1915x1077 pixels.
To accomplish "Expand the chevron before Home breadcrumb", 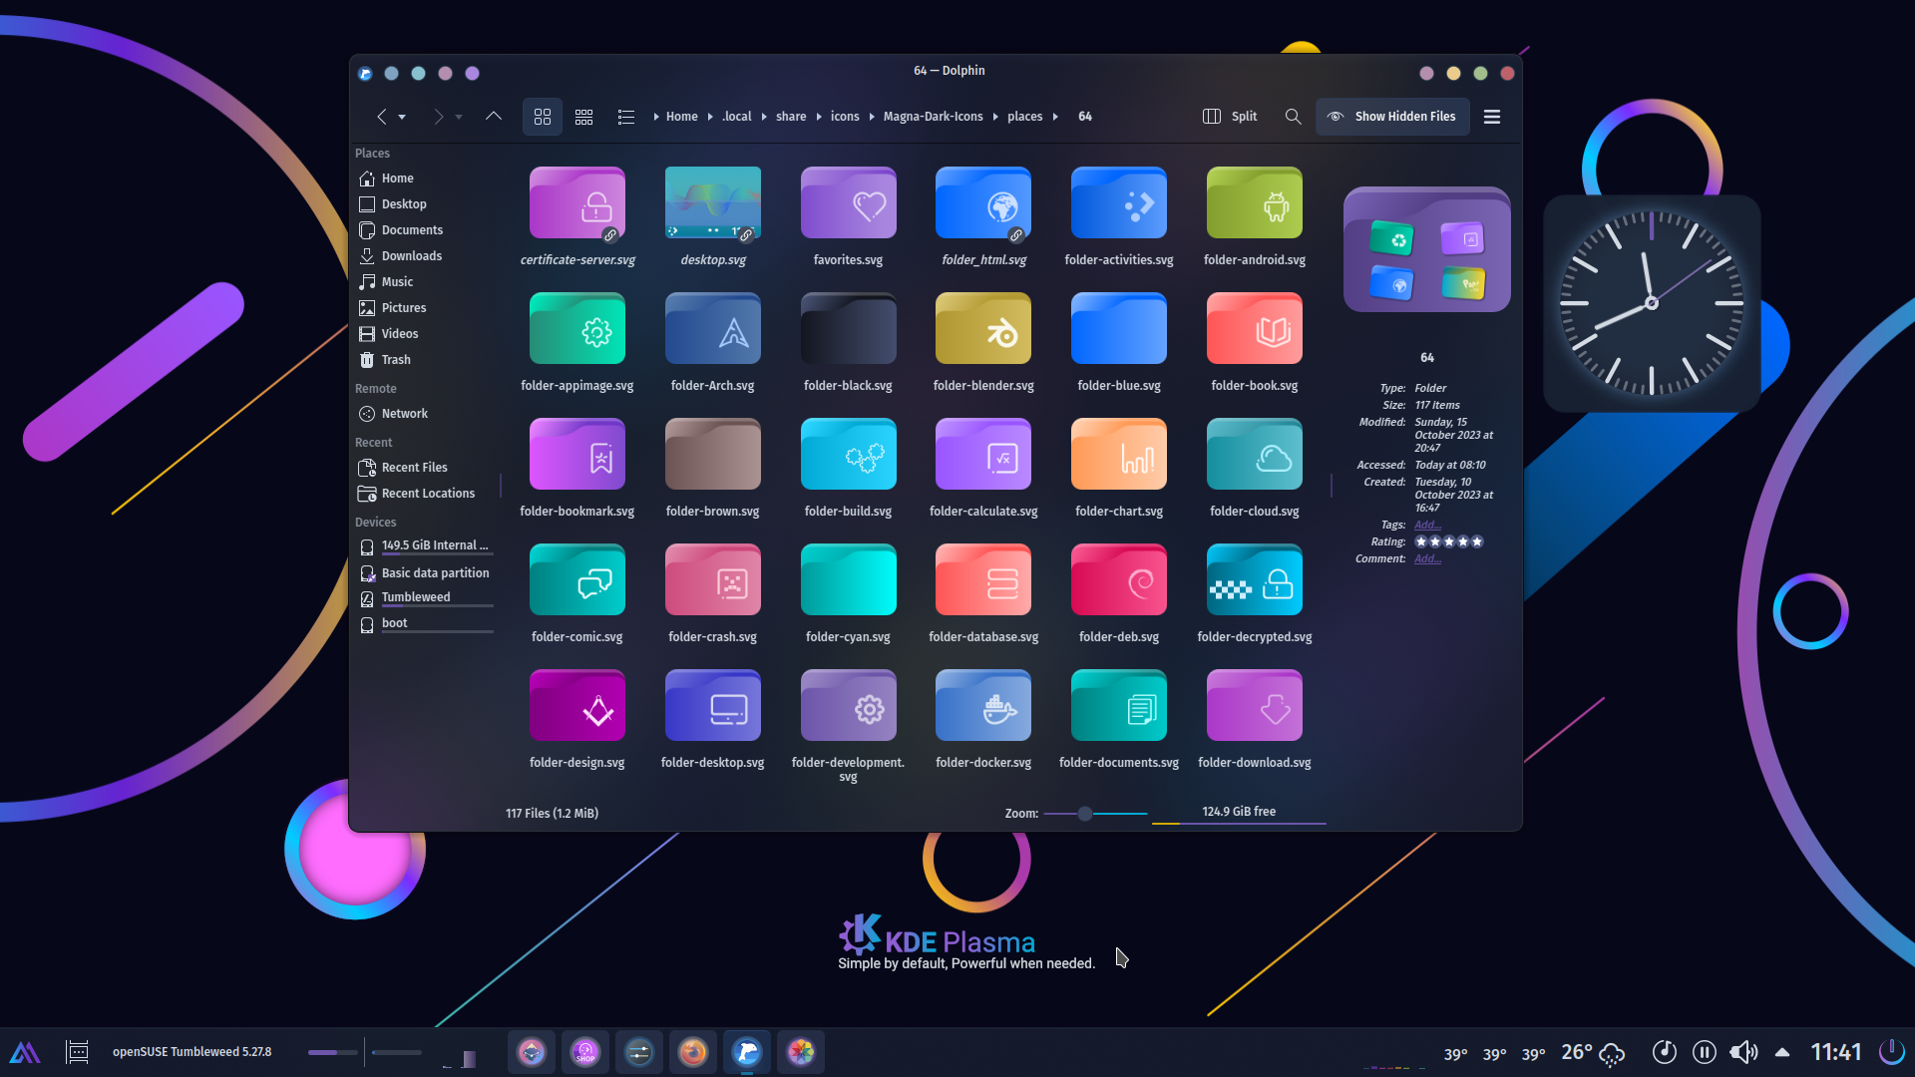I will (656, 117).
